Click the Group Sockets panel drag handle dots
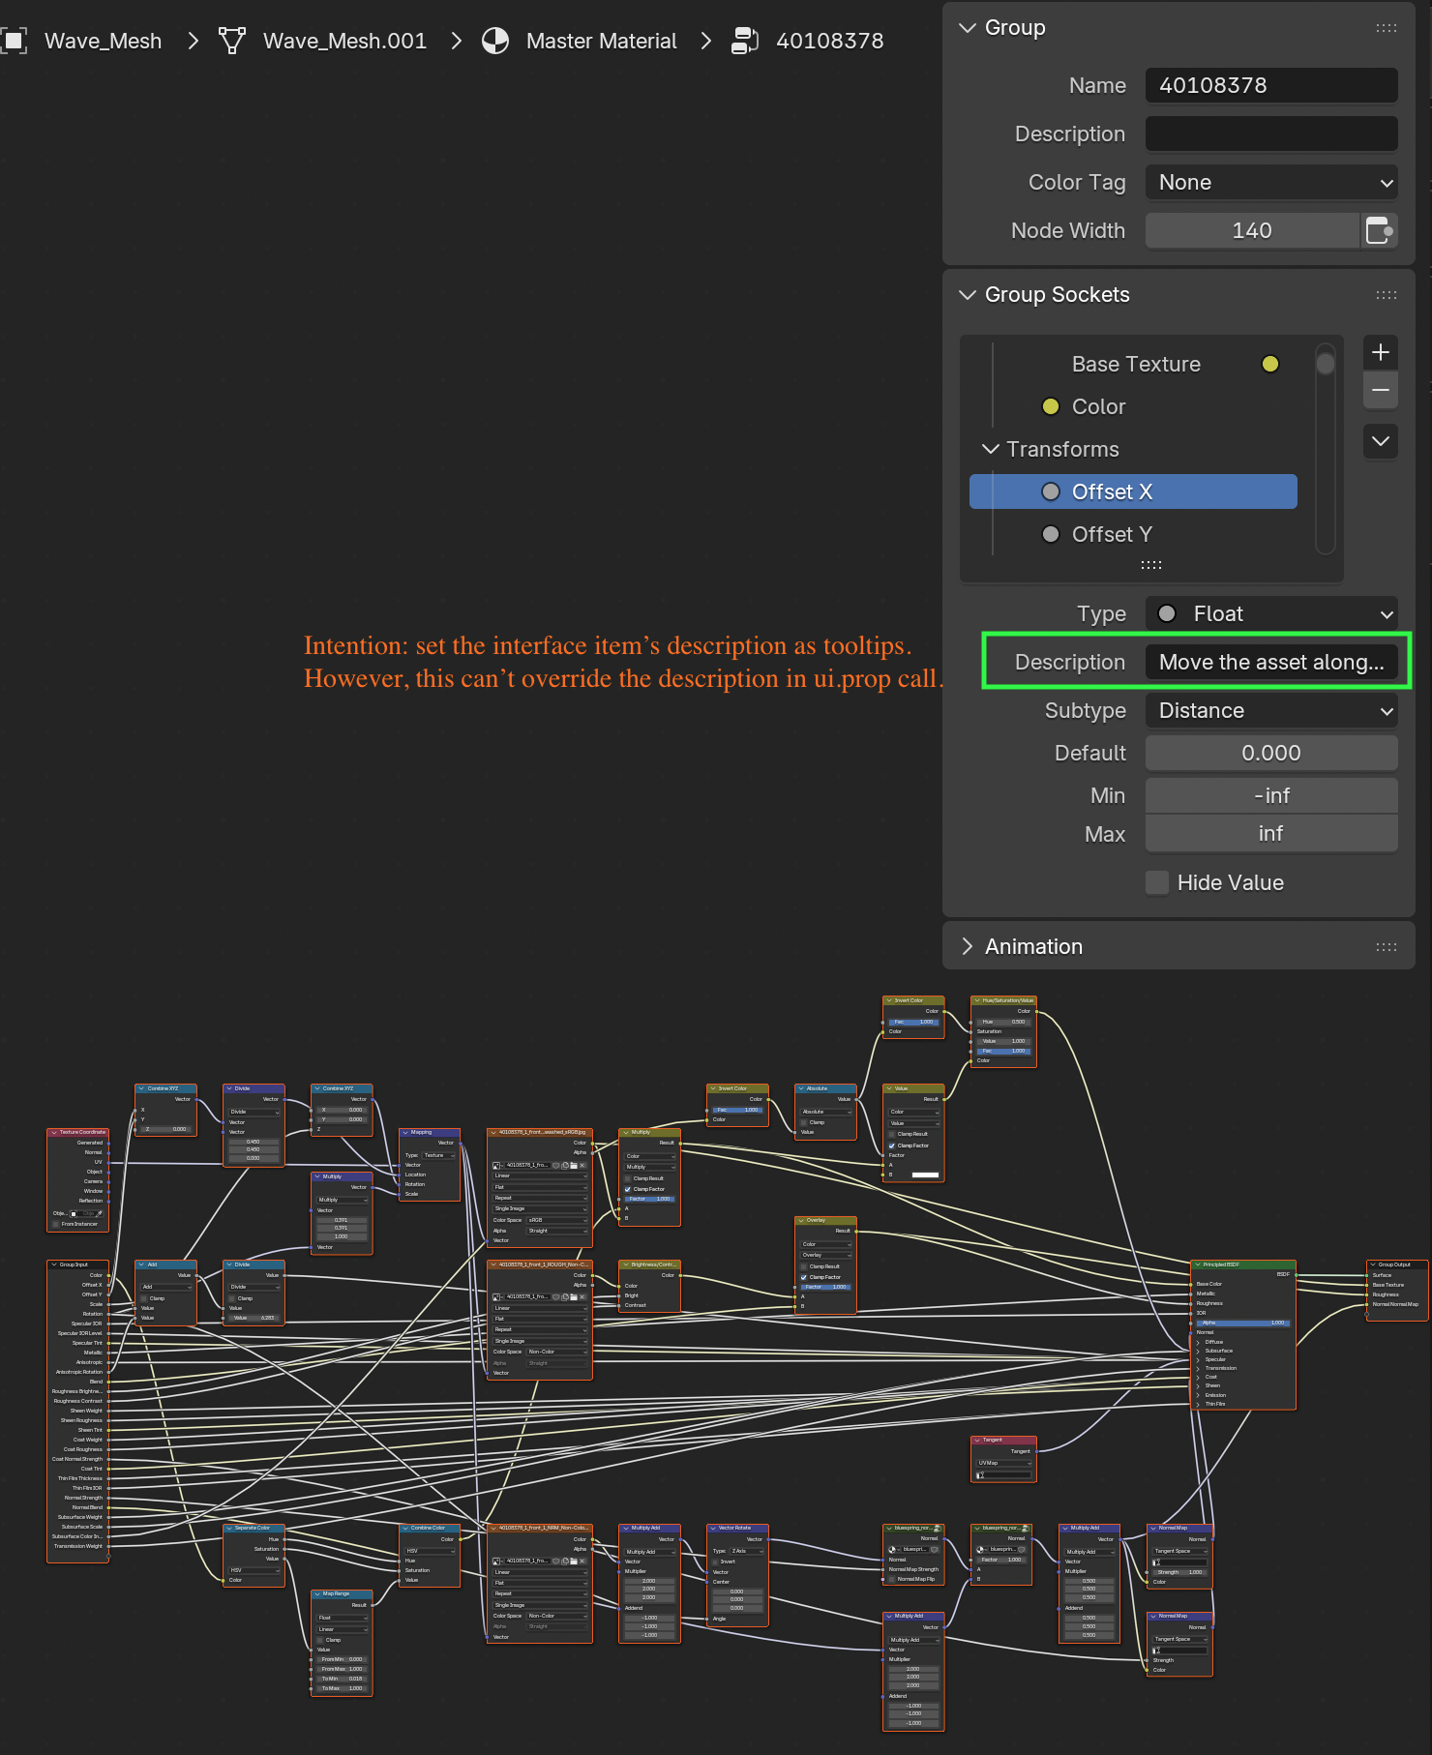 (1387, 295)
